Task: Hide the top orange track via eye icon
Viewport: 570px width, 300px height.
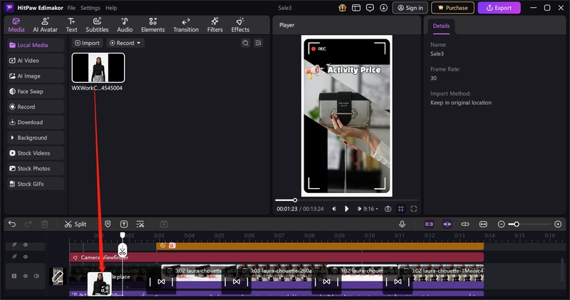Action: pyautogui.click(x=26, y=244)
